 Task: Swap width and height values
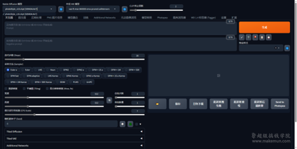coord(109,99)
